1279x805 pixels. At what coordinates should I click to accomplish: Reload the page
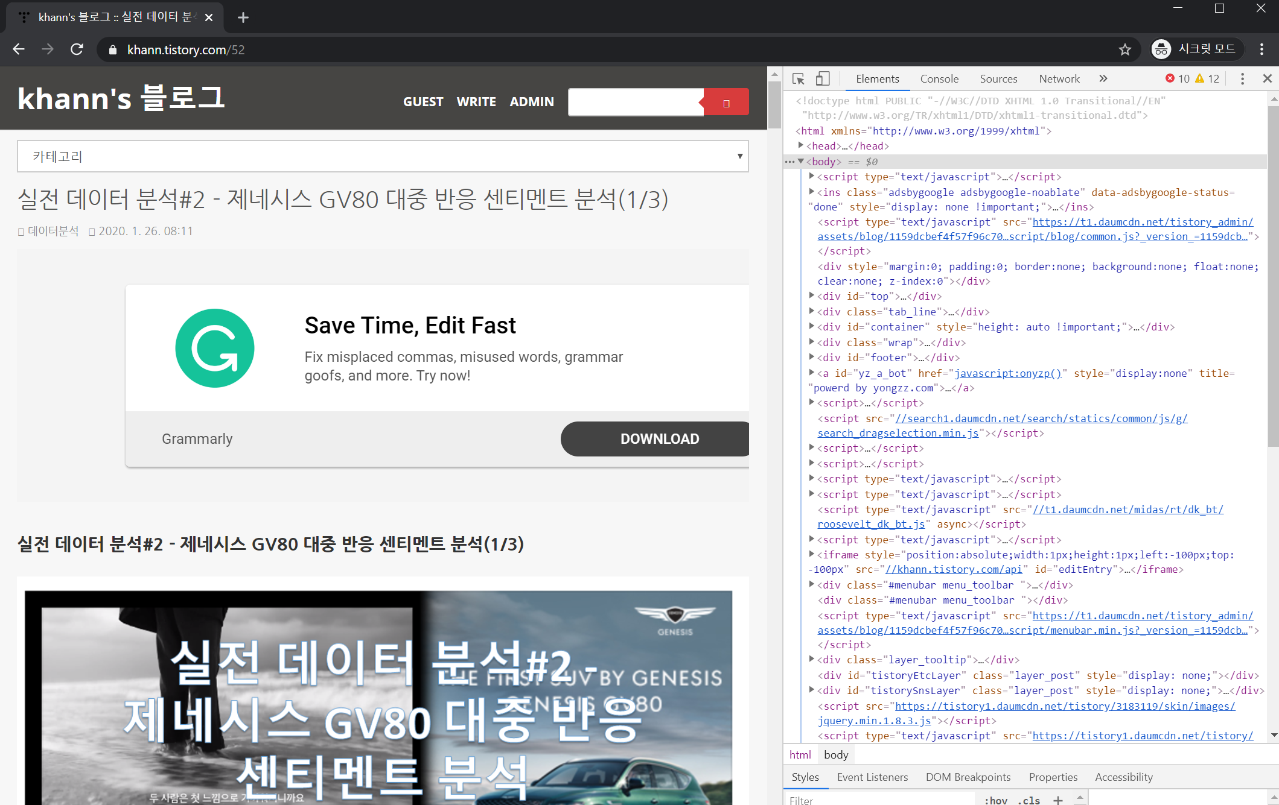(77, 49)
